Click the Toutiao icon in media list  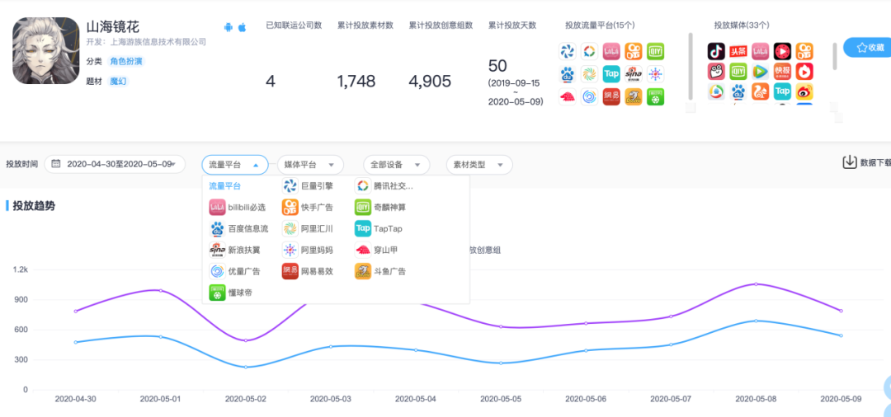(x=738, y=52)
